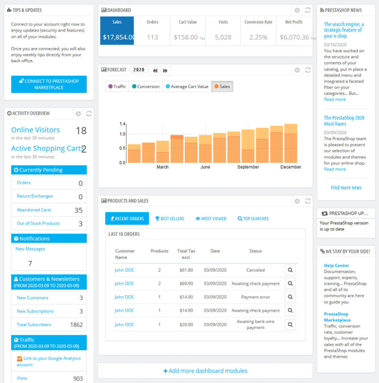This screenshot has height=383, width=379.
Task: Toggle the Conversion chart series
Action: [x=146, y=86]
